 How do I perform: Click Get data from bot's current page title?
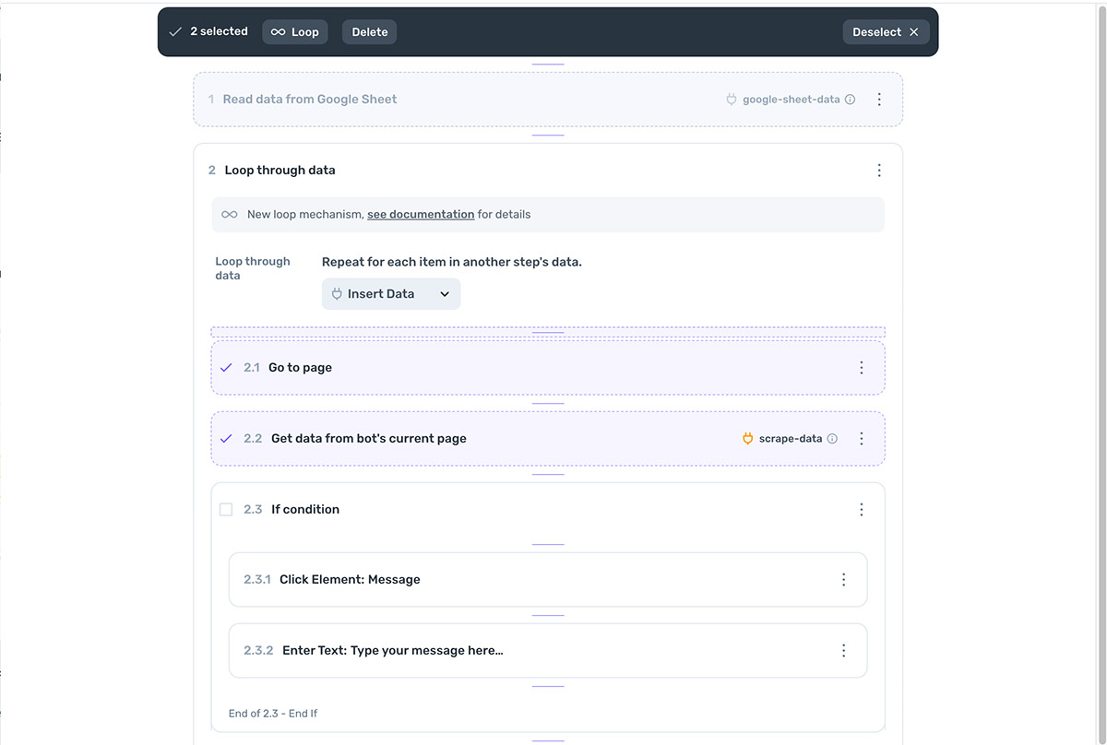tap(369, 439)
